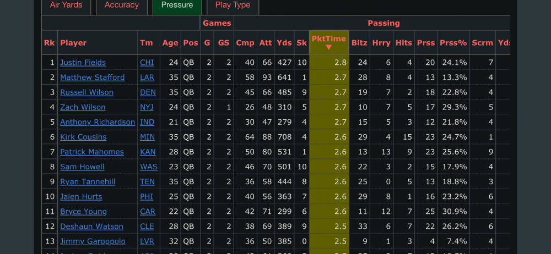Open the WAS team page link

[148, 167]
